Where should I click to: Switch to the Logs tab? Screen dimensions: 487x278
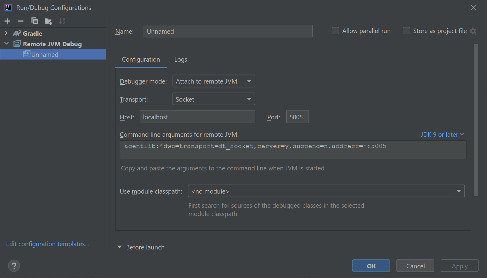180,59
